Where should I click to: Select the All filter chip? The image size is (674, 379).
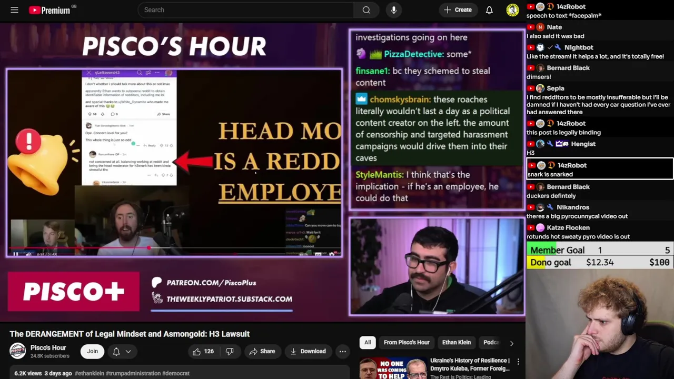click(368, 342)
